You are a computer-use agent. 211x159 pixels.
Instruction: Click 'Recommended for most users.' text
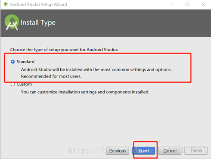point(51,76)
